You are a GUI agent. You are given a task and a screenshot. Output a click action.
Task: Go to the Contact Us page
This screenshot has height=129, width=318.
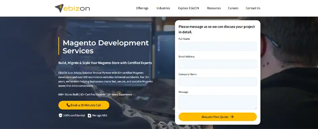point(253,8)
